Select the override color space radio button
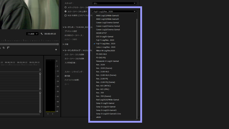The height and width of the screenshot is (129, 229). (x=65, y=11)
